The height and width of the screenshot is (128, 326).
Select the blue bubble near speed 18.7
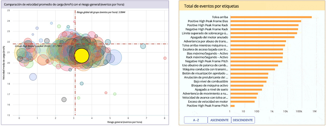point(33,77)
